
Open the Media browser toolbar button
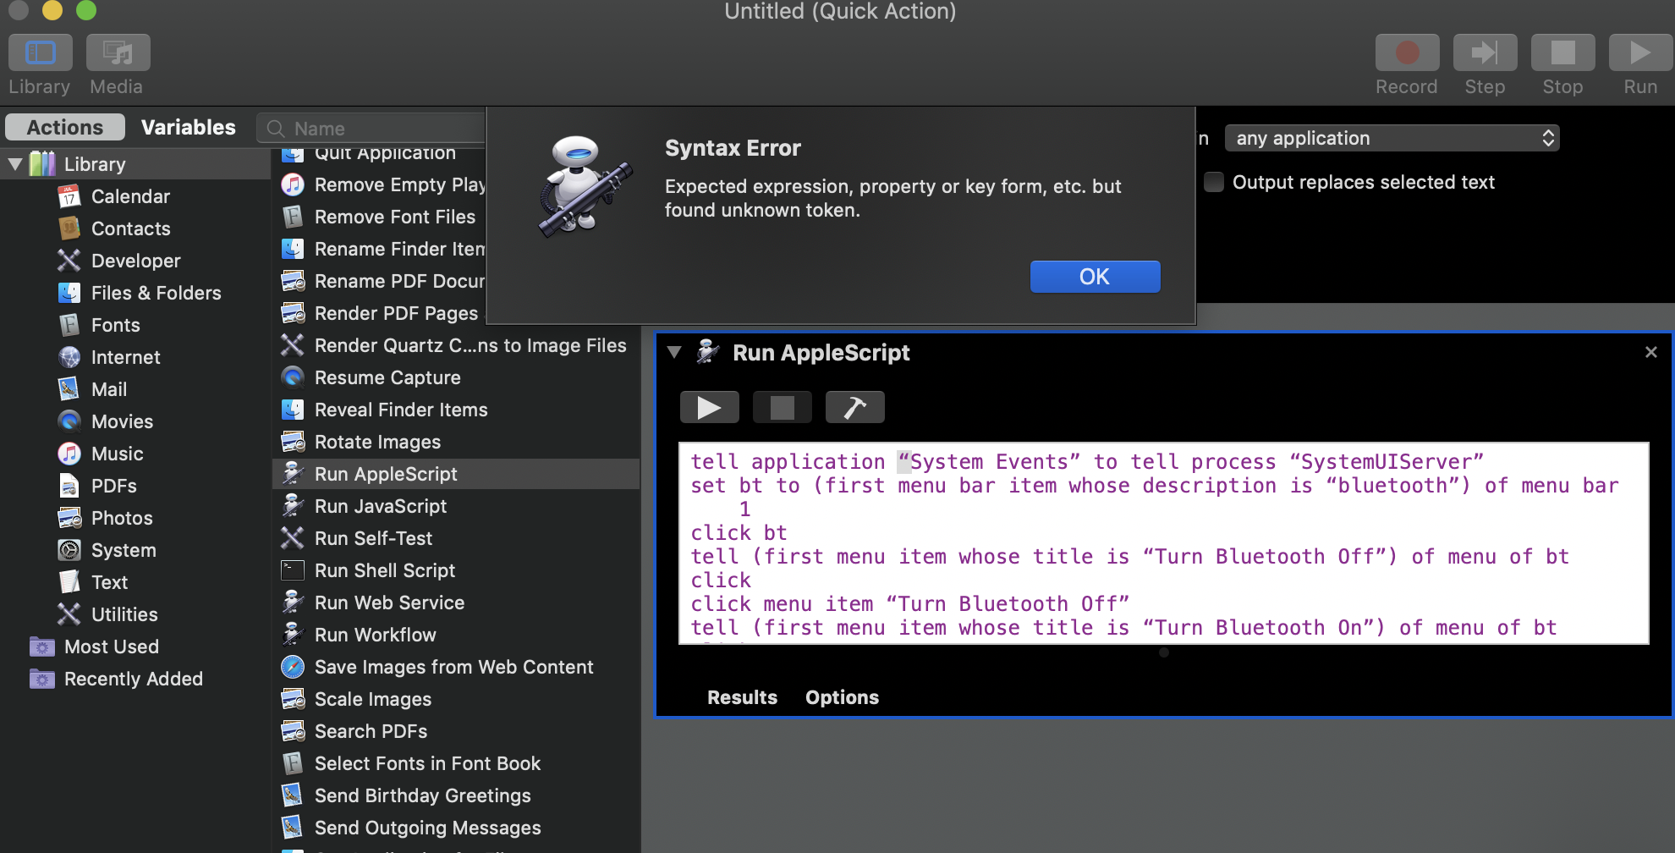[x=118, y=52]
